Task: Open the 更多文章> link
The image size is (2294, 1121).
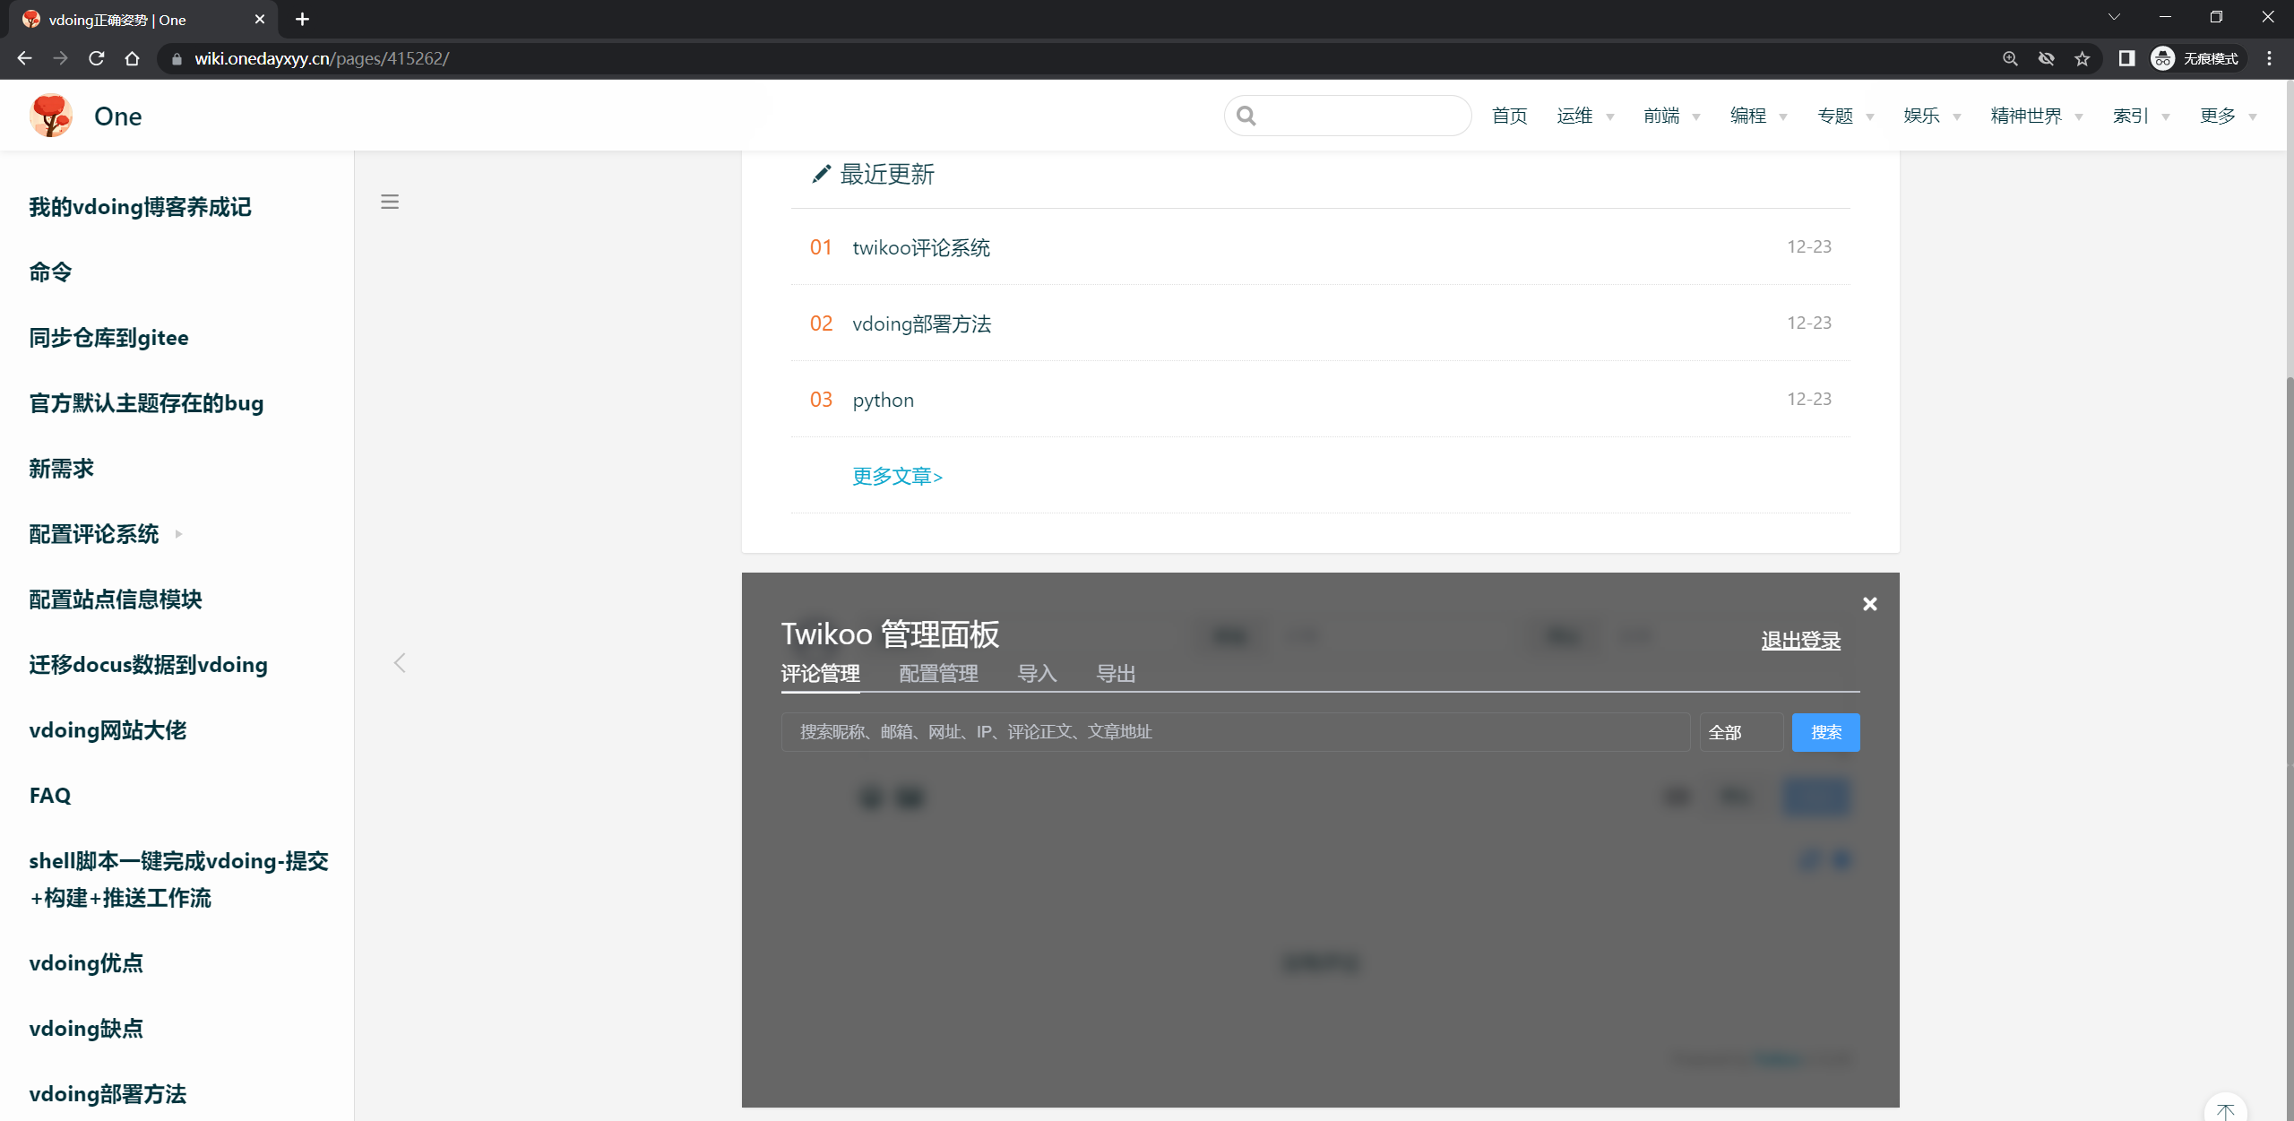Action: (897, 476)
